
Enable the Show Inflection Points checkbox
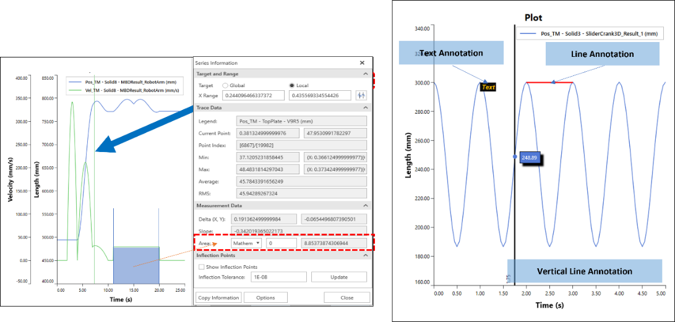pos(201,266)
